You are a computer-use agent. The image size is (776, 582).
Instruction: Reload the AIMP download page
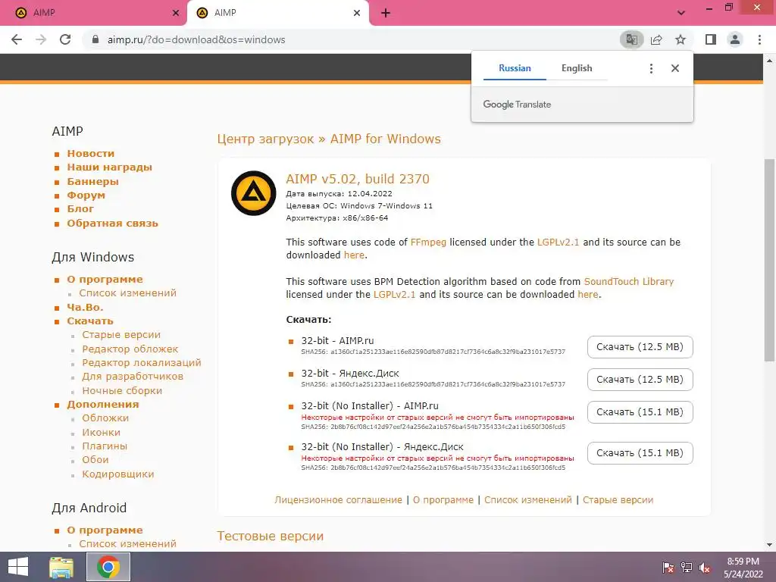pyautogui.click(x=65, y=39)
